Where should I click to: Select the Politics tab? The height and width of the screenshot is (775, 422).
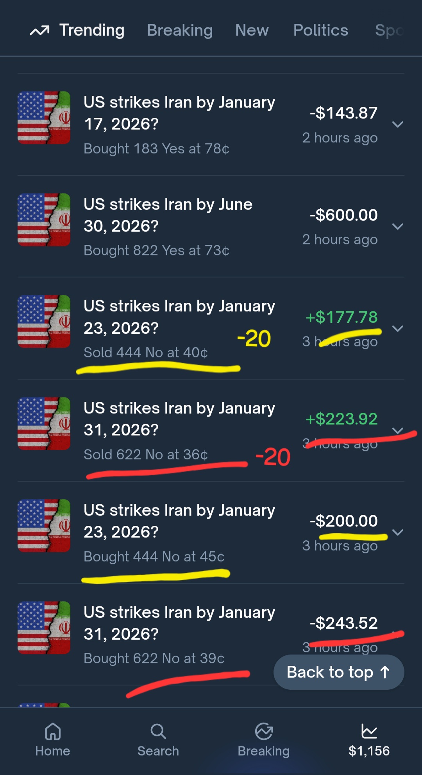pyautogui.click(x=321, y=31)
